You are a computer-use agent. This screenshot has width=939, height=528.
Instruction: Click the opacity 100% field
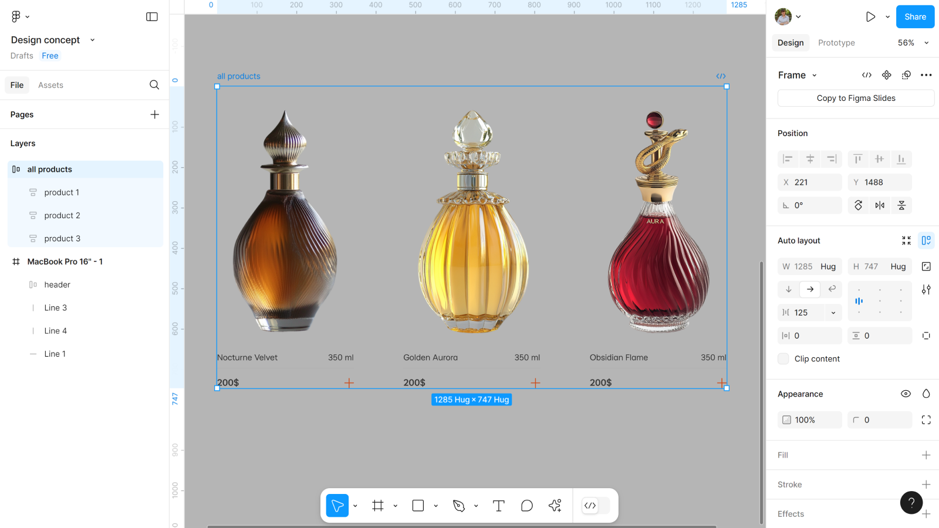pyautogui.click(x=810, y=420)
